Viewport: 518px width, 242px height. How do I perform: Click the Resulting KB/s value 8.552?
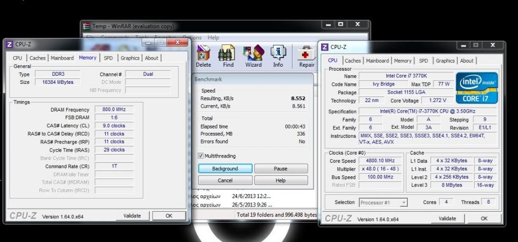(298, 99)
